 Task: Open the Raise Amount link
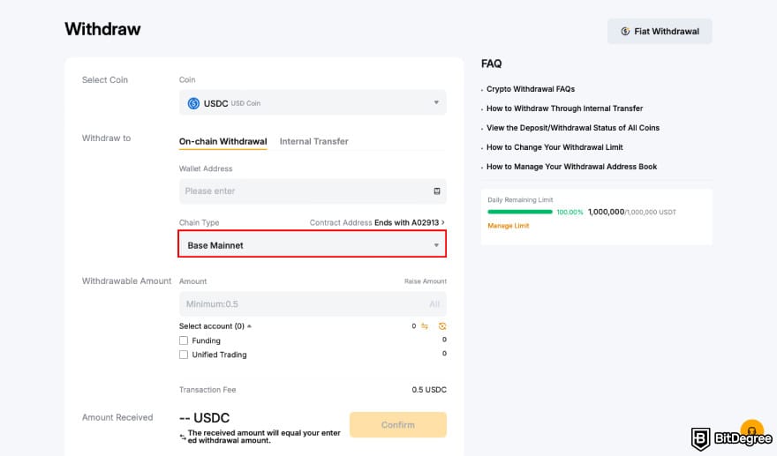coord(426,281)
